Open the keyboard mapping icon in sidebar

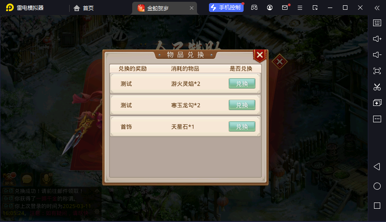click(x=377, y=23)
